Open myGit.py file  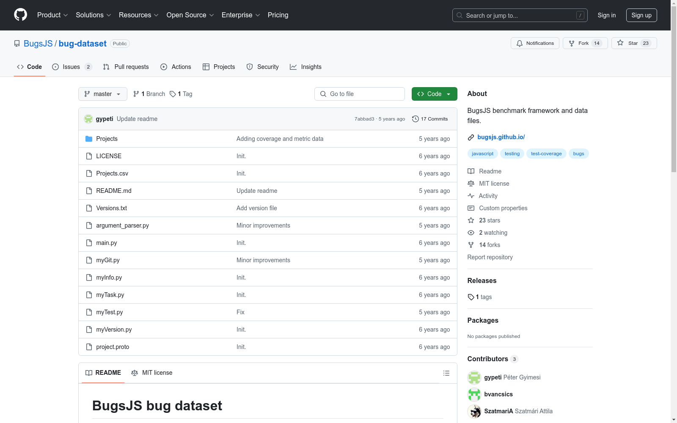pos(108,260)
